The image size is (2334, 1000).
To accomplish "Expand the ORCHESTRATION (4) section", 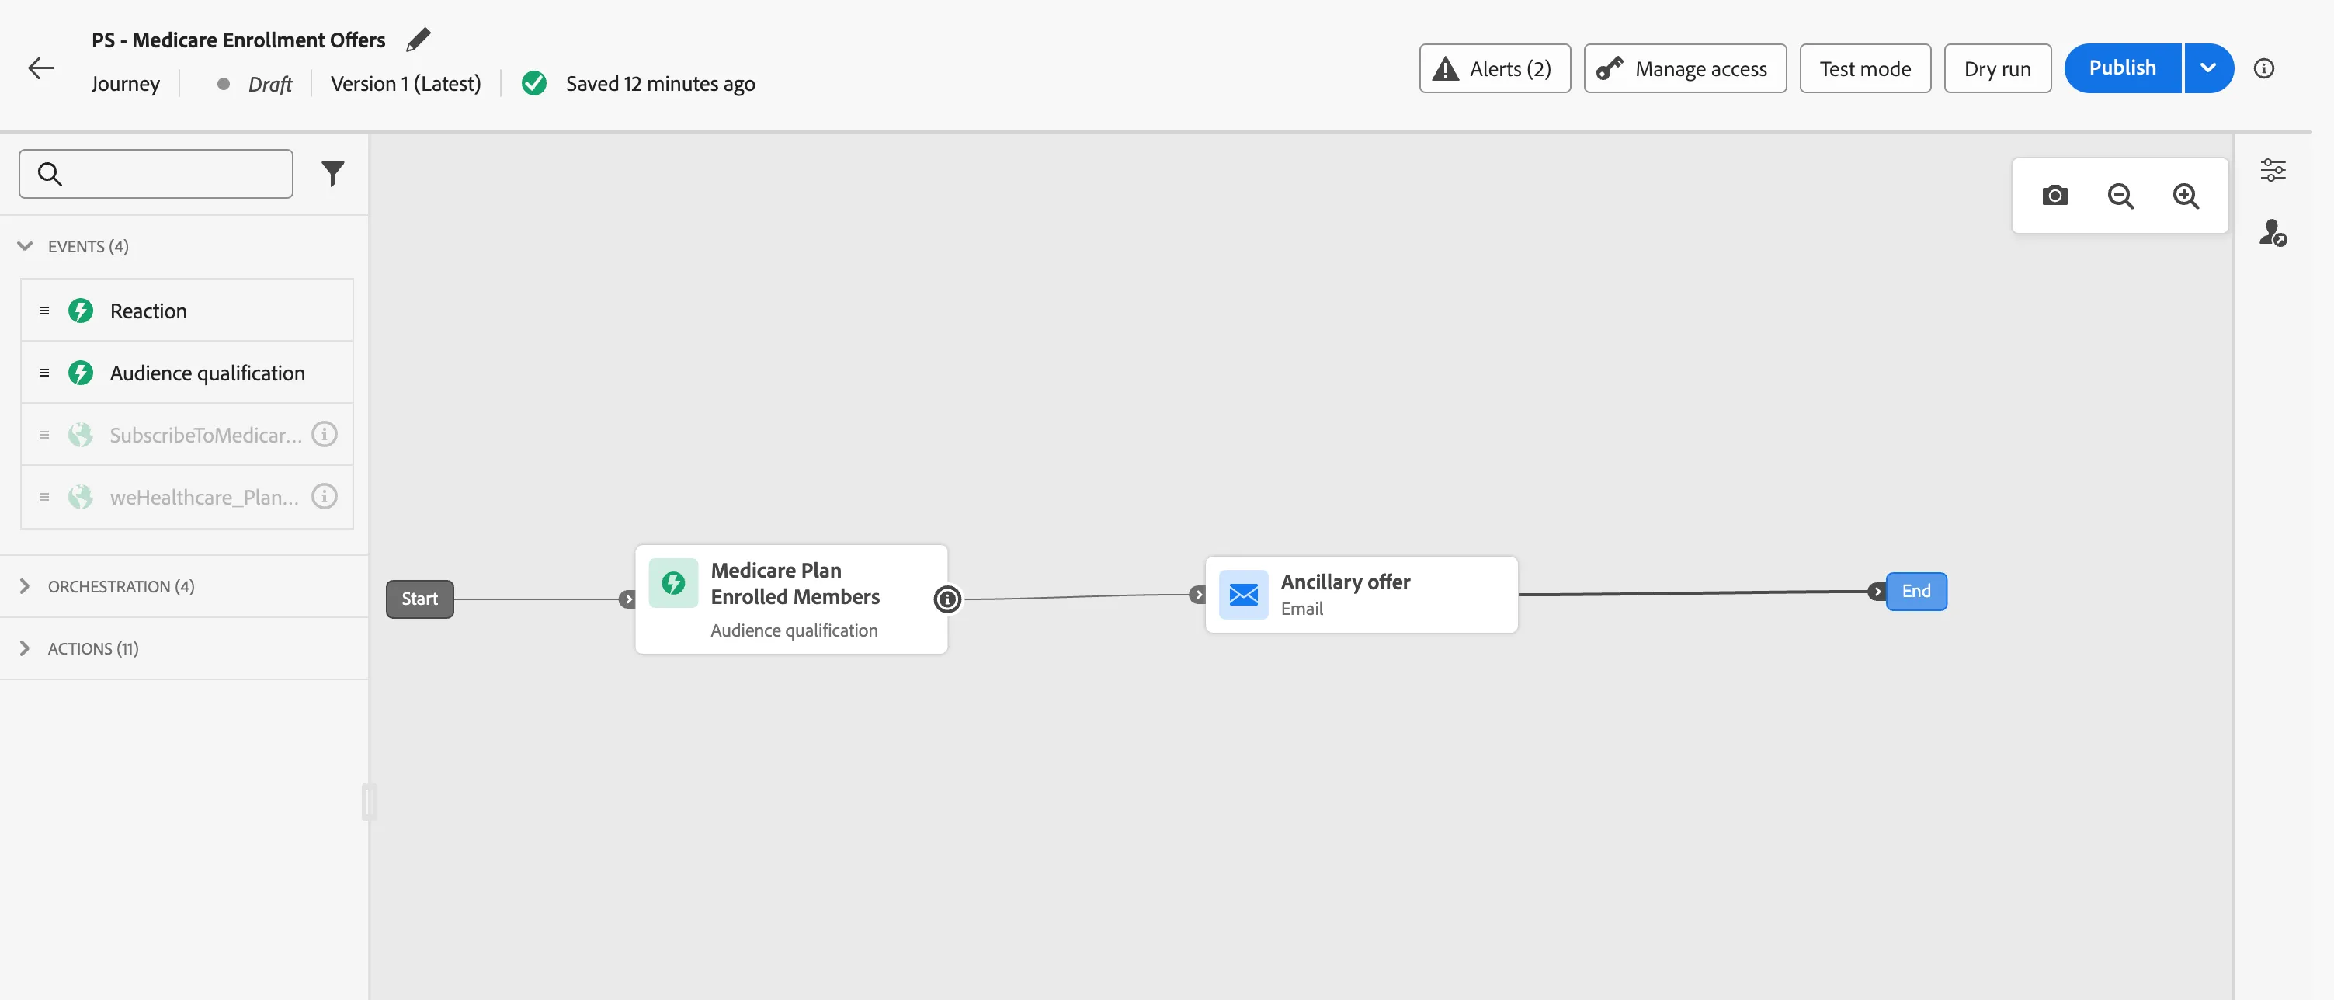I will (x=26, y=586).
